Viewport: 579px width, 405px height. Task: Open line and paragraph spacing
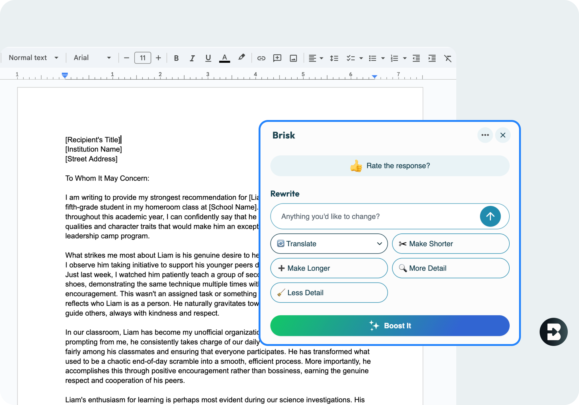pos(334,58)
